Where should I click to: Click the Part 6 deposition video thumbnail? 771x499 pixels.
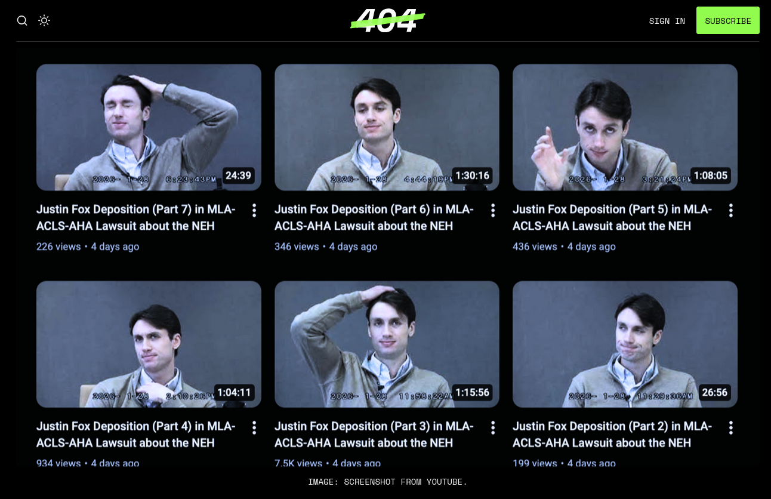[387, 127]
